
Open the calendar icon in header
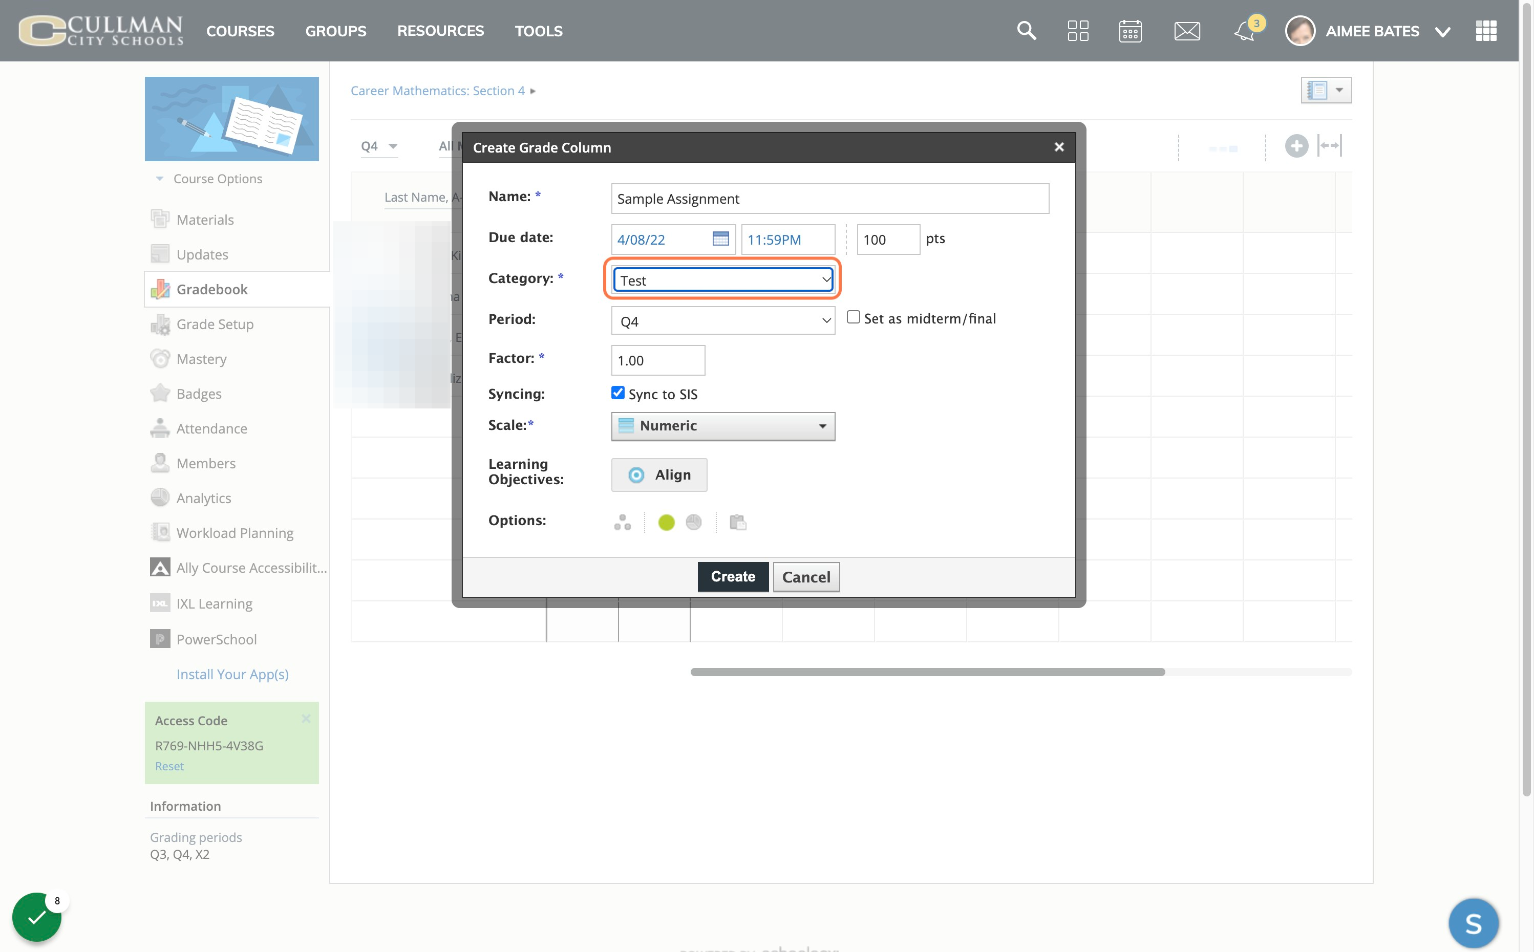pyautogui.click(x=1131, y=30)
